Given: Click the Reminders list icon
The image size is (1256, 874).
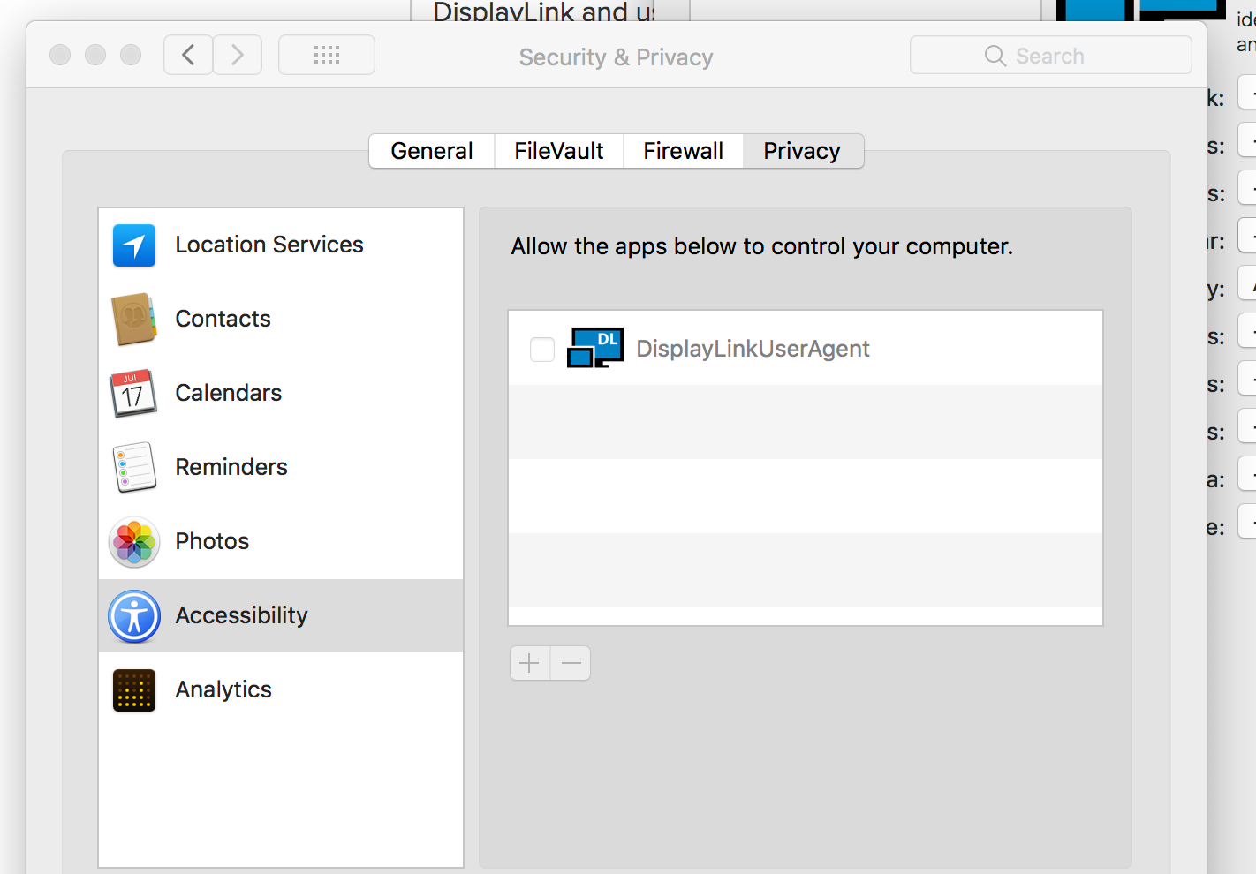Looking at the screenshot, I should click(x=134, y=468).
